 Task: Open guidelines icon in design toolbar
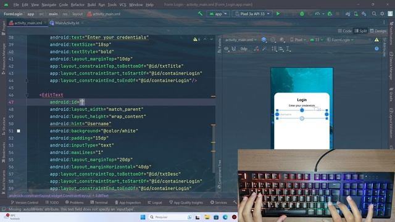(288, 49)
